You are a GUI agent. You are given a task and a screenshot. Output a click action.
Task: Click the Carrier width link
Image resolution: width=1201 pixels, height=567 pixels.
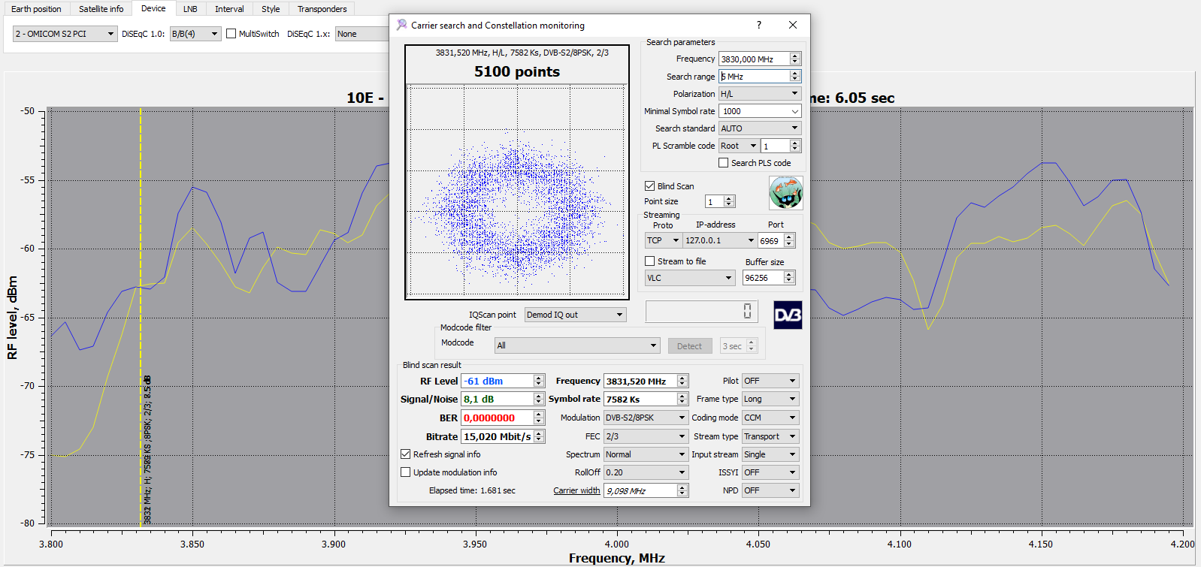(x=576, y=490)
